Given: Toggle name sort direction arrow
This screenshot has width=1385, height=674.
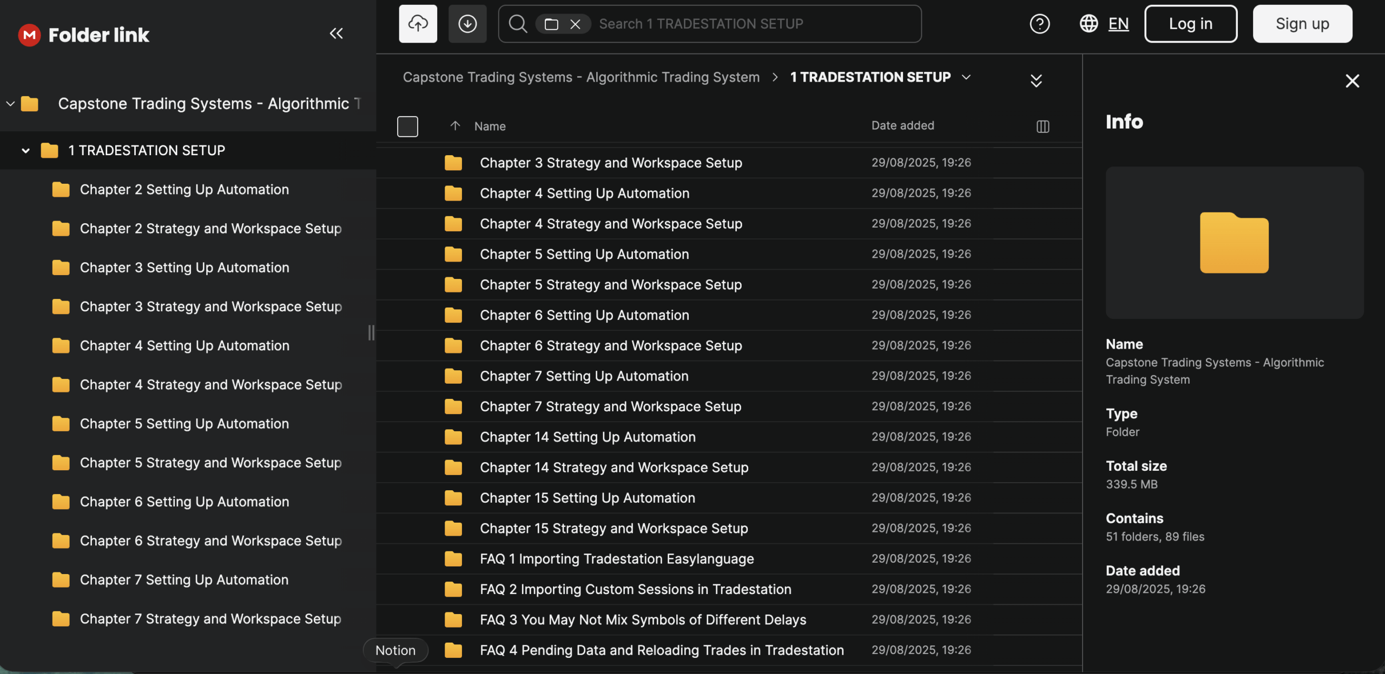Looking at the screenshot, I should click(455, 126).
